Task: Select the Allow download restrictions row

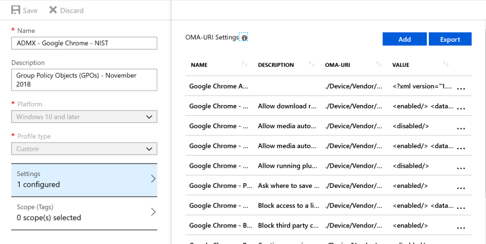Action: (x=286, y=106)
